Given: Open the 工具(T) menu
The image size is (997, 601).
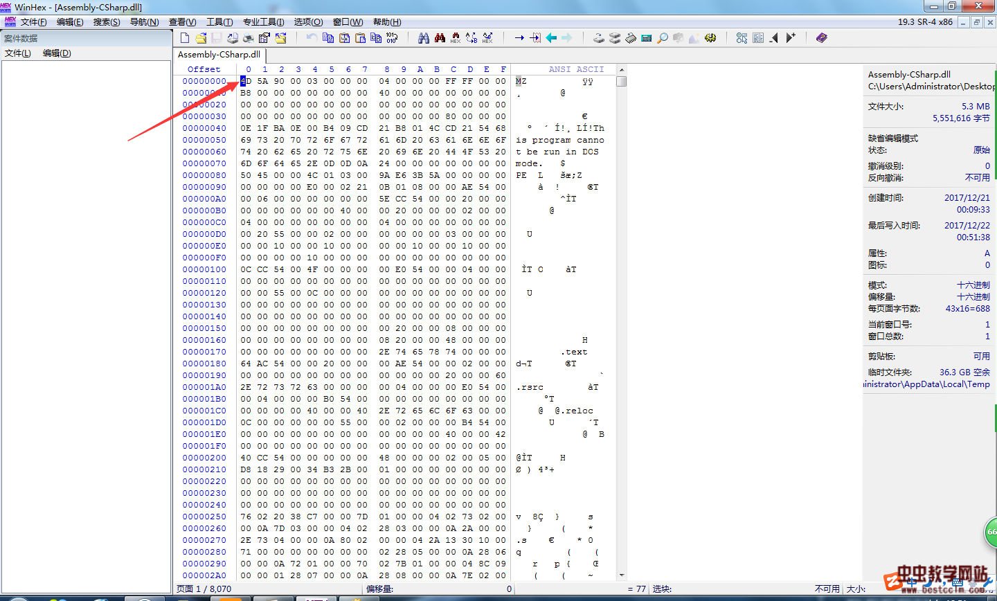Looking at the screenshot, I should click(x=219, y=22).
